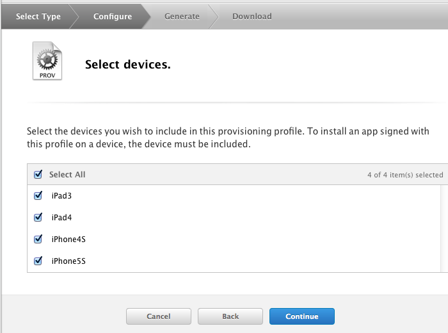Viewport: 448px width, 333px height.
Task: Toggle the Select All checkbox
Action: tap(38, 174)
